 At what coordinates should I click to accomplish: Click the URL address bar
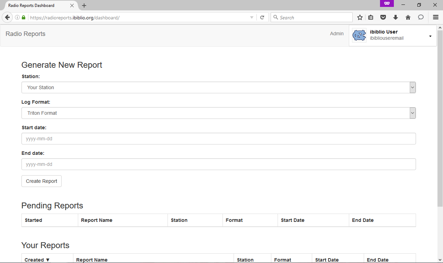pos(138,18)
